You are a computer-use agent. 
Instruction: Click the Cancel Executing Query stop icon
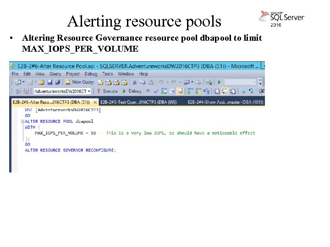(x=148, y=91)
